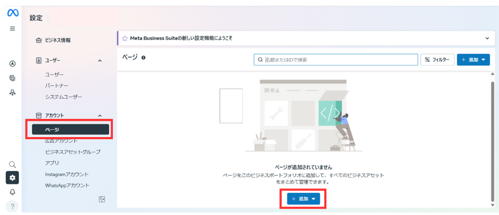Image resolution: width=499 pixels, height=215 pixels.
Task: Click the magnifier search icon in left rail
Action: [12, 164]
